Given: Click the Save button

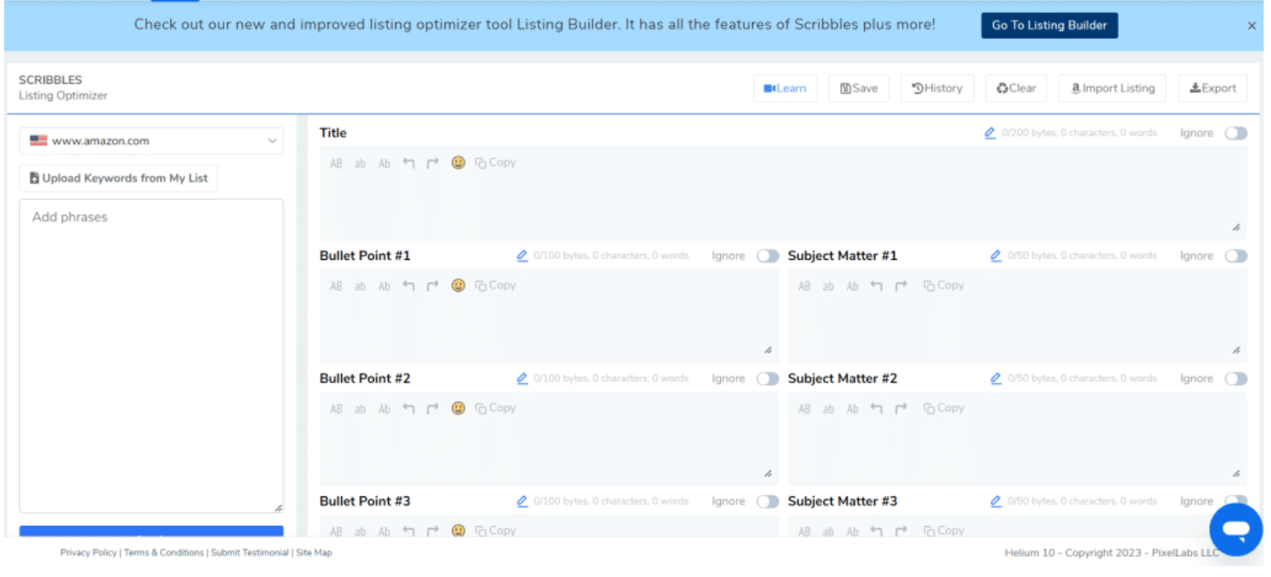Looking at the screenshot, I should pyautogui.click(x=859, y=89).
